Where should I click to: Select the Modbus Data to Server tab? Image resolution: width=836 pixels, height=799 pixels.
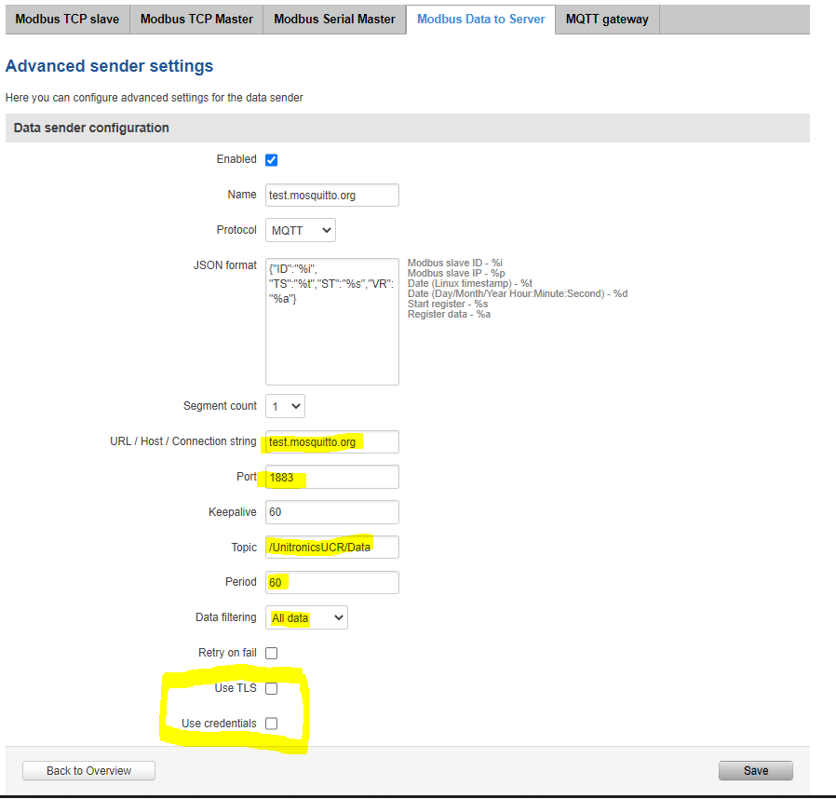pos(480,20)
